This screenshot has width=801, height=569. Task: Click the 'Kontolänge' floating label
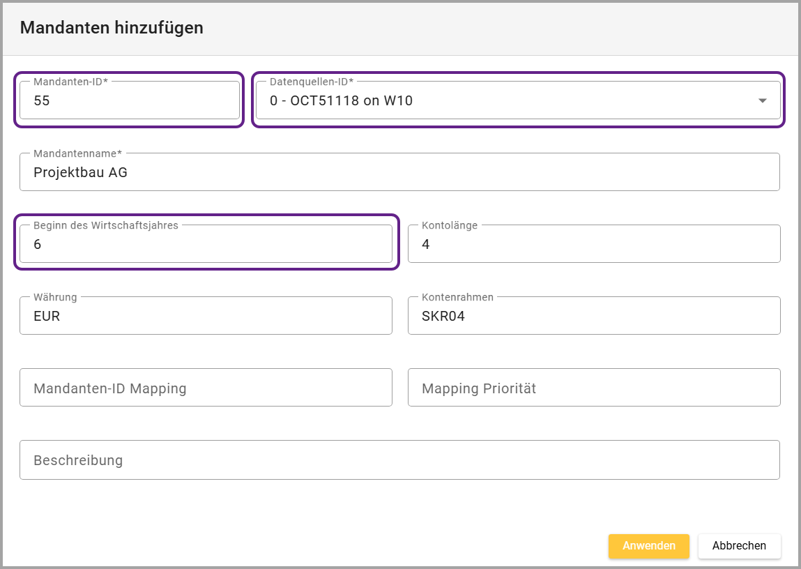click(450, 225)
